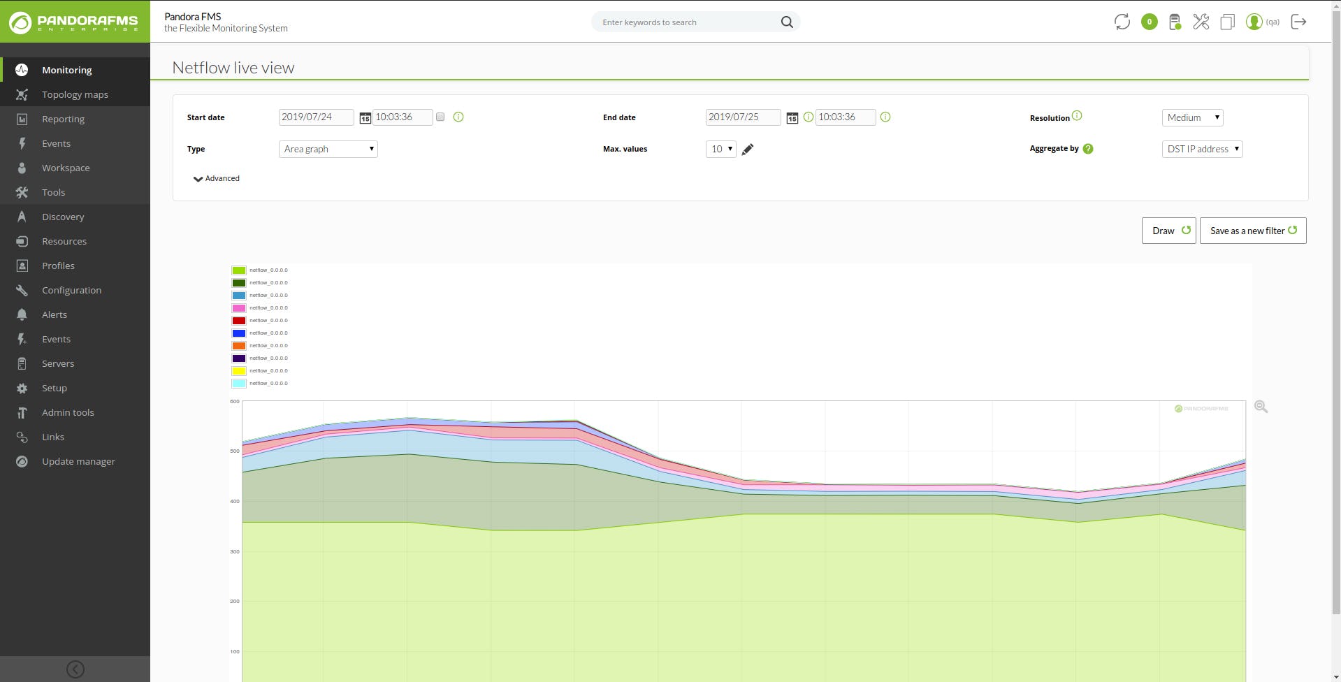Click the pencil icon beside Max. values
The image size is (1341, 682).
click(748, 149)
